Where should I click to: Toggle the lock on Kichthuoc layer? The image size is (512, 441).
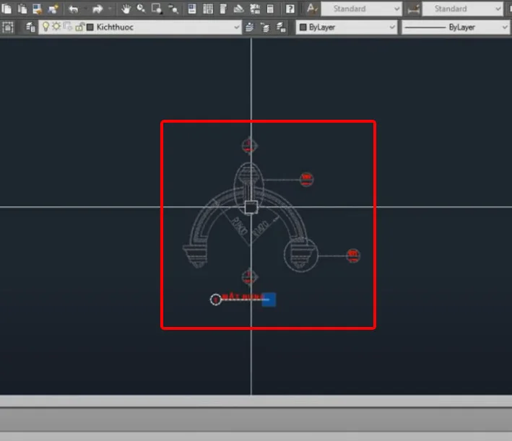click(x=79, y=27)
